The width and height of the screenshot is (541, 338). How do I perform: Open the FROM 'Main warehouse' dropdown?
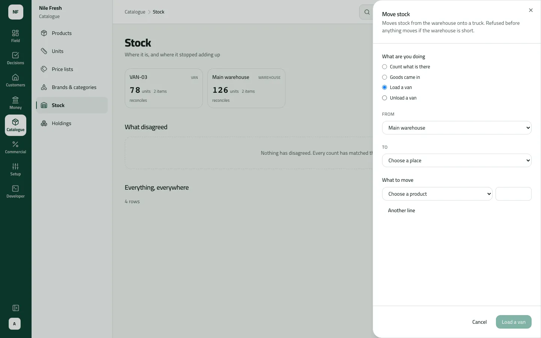(457, 128)
